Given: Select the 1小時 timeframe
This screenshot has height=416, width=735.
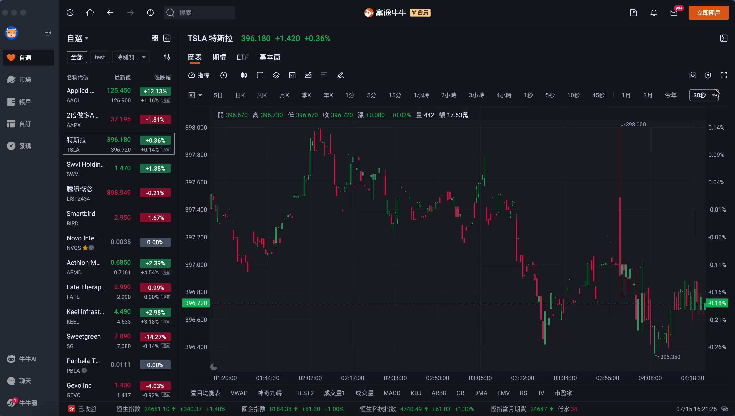Looking at the screenshot, I should point(421,95).
